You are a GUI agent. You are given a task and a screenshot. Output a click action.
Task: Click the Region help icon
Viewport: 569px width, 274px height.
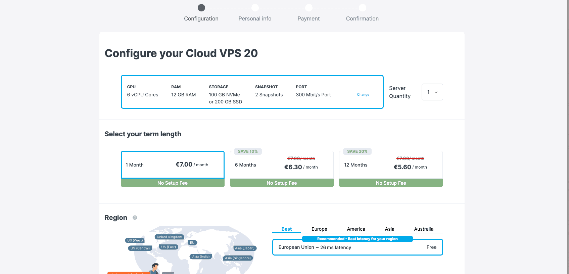tap(135, 218)
